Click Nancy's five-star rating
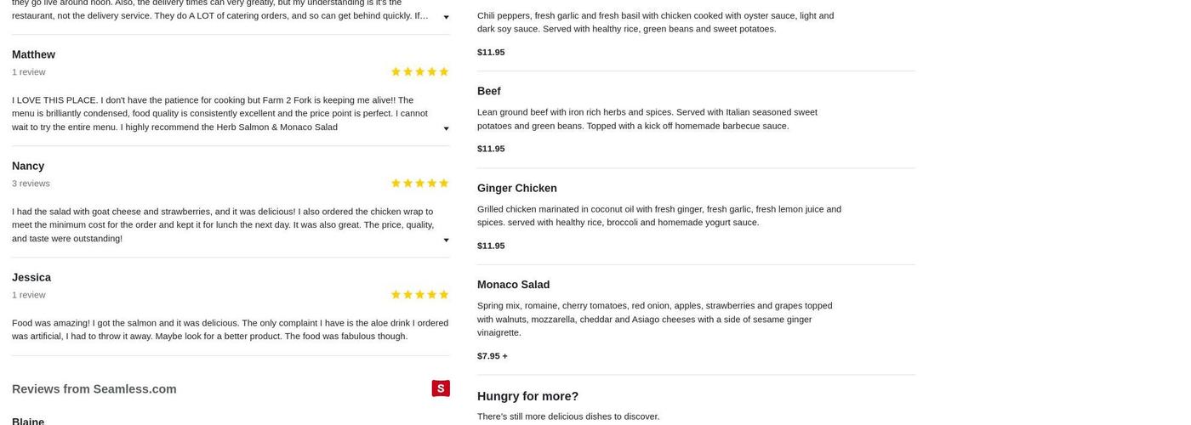Viewport: 1191px width, 425px height. (x=419, y=183)
